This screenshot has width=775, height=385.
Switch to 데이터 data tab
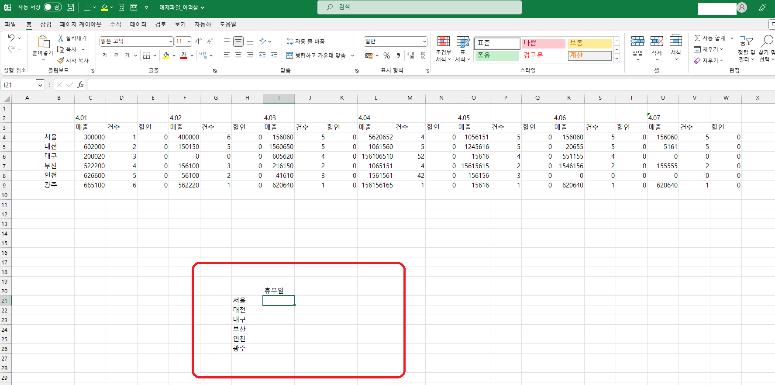coord(138,24)
